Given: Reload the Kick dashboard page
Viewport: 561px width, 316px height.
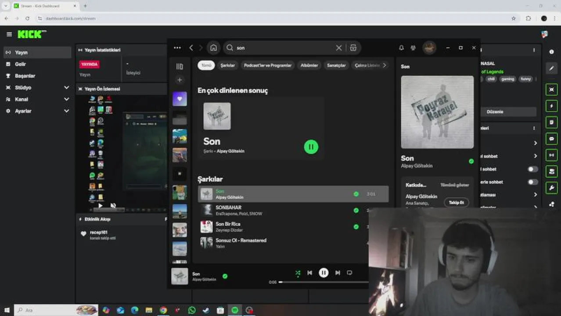Looking at the screenshot, I should [27, 18].
